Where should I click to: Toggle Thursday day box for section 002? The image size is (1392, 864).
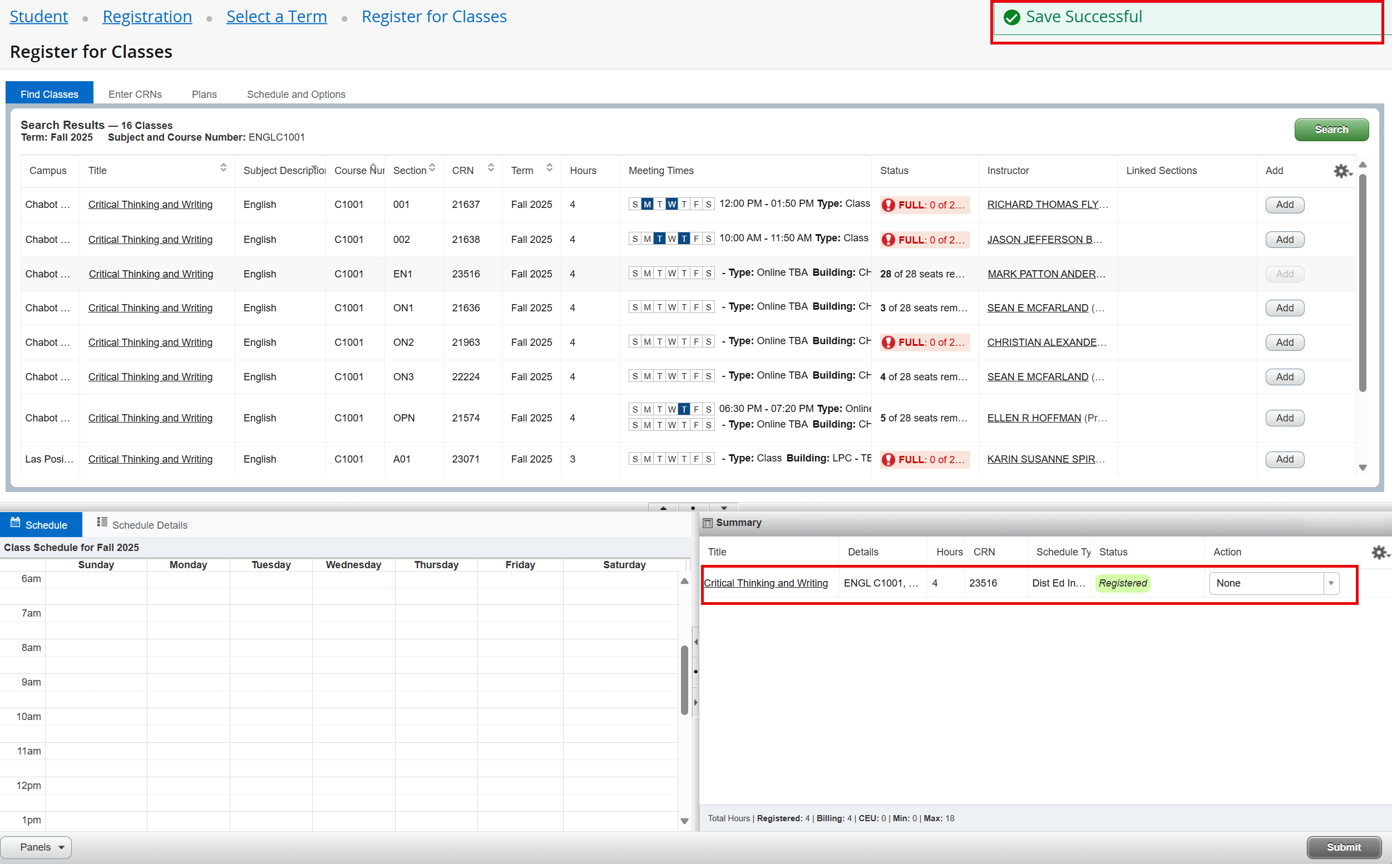684,239
